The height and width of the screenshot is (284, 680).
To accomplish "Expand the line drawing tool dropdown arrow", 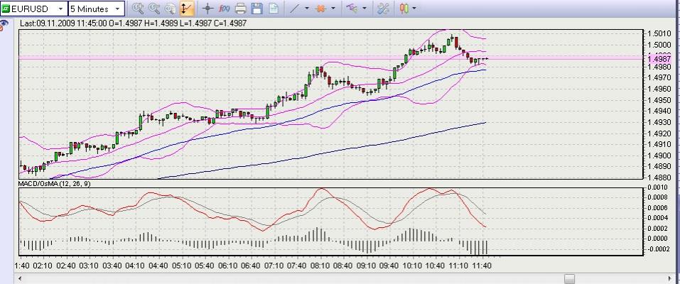I will pos(307,9).
